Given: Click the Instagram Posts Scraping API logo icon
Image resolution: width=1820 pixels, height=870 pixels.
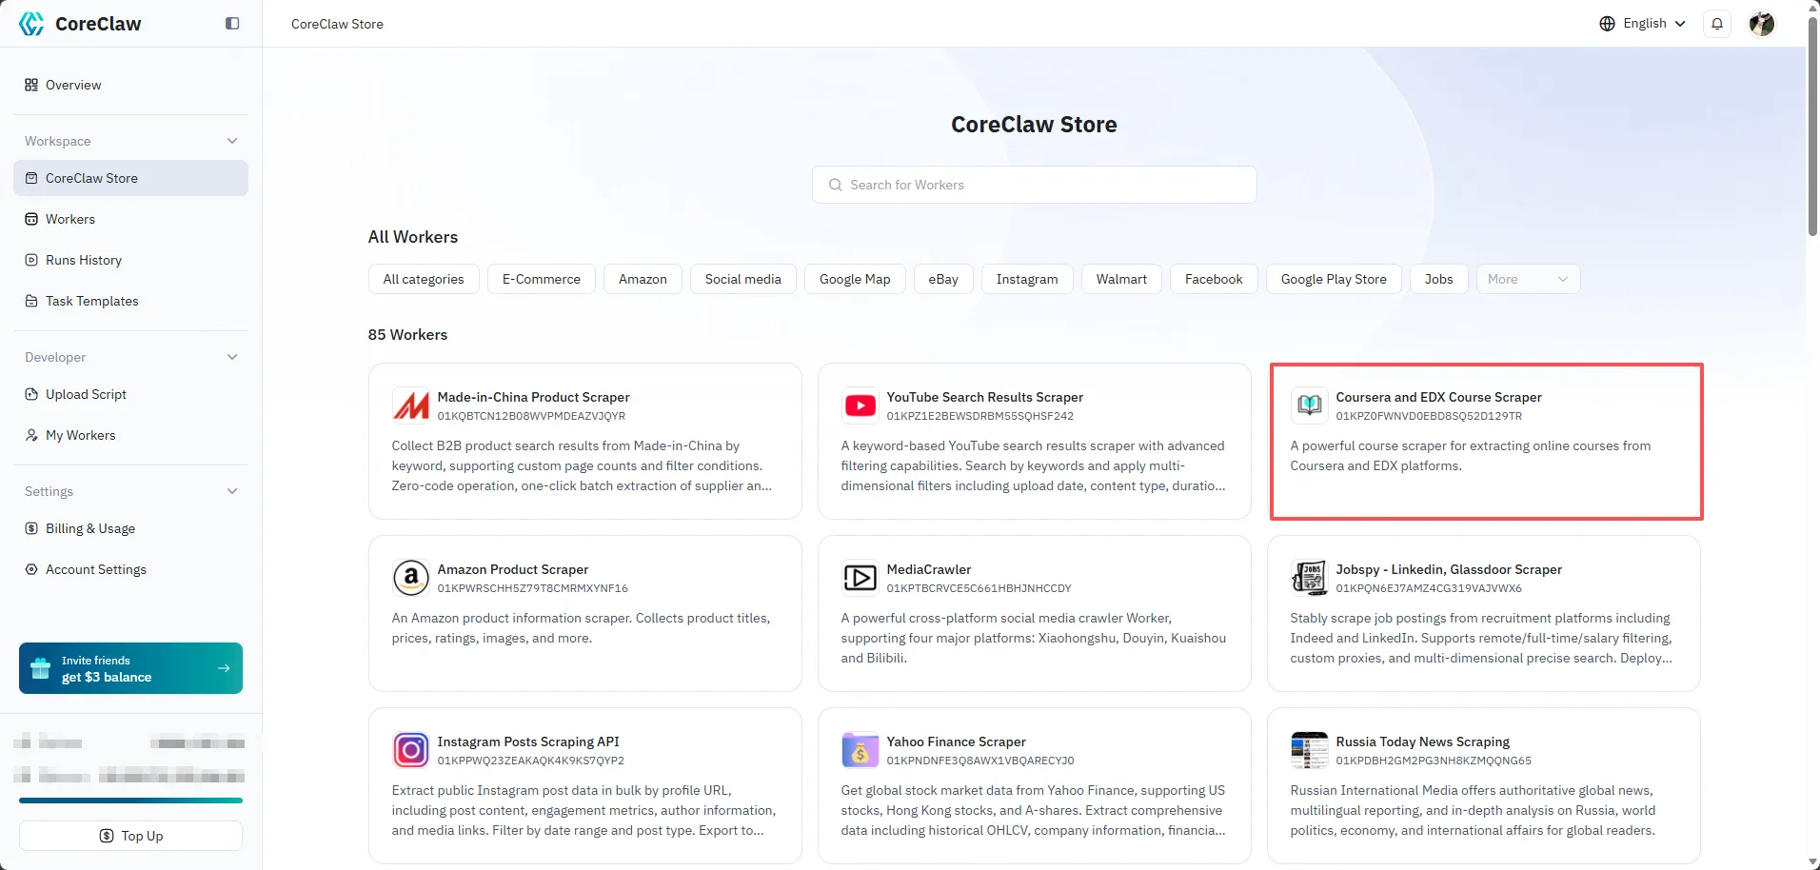Looking at the screenshot, I should coord(411,750).
